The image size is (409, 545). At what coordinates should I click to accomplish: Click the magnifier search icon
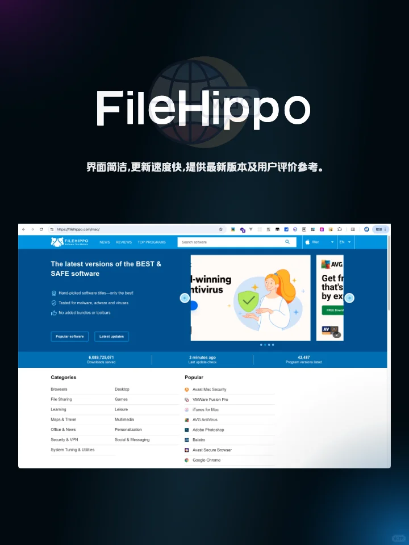click(x=287, y=242)
